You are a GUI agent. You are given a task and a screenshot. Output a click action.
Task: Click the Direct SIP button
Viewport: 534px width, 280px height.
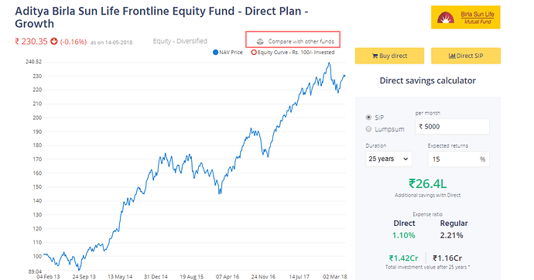466,56
